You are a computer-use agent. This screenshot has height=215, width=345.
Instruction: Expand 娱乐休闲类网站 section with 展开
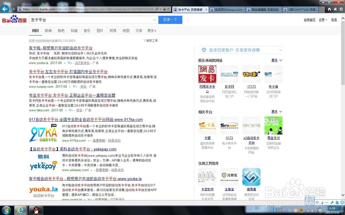click(277, 60)
